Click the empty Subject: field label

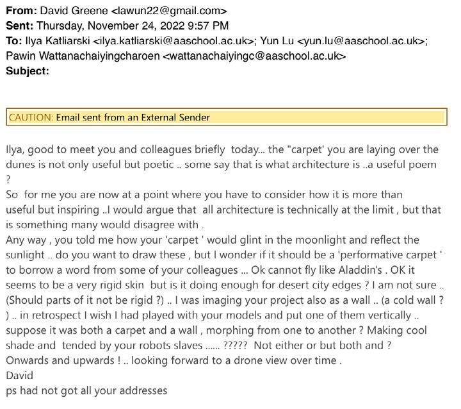pos(28,71)
